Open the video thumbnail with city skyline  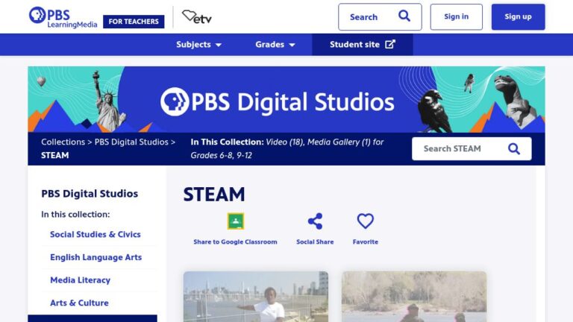coord(256,297)
